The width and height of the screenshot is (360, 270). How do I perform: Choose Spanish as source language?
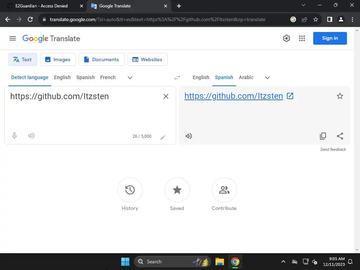pyautogui.click(x=85, y=77)
